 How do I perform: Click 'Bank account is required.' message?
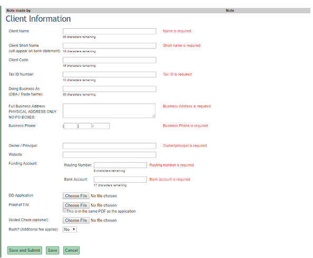pyautogui.click(x=170, y=180)
